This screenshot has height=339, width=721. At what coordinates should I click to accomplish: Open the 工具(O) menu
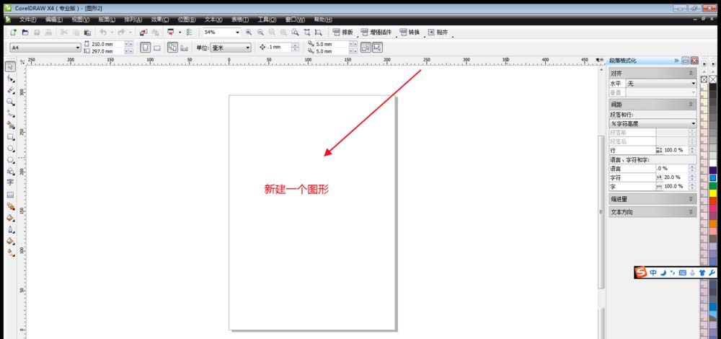(267, 19)
